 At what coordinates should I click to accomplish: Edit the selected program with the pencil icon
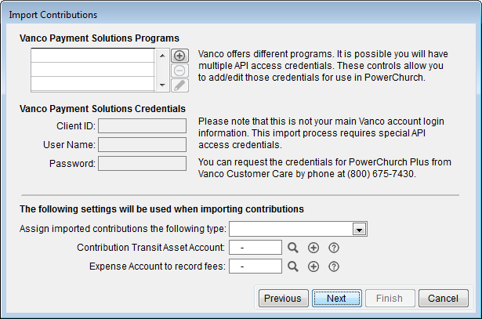[179, 84]
